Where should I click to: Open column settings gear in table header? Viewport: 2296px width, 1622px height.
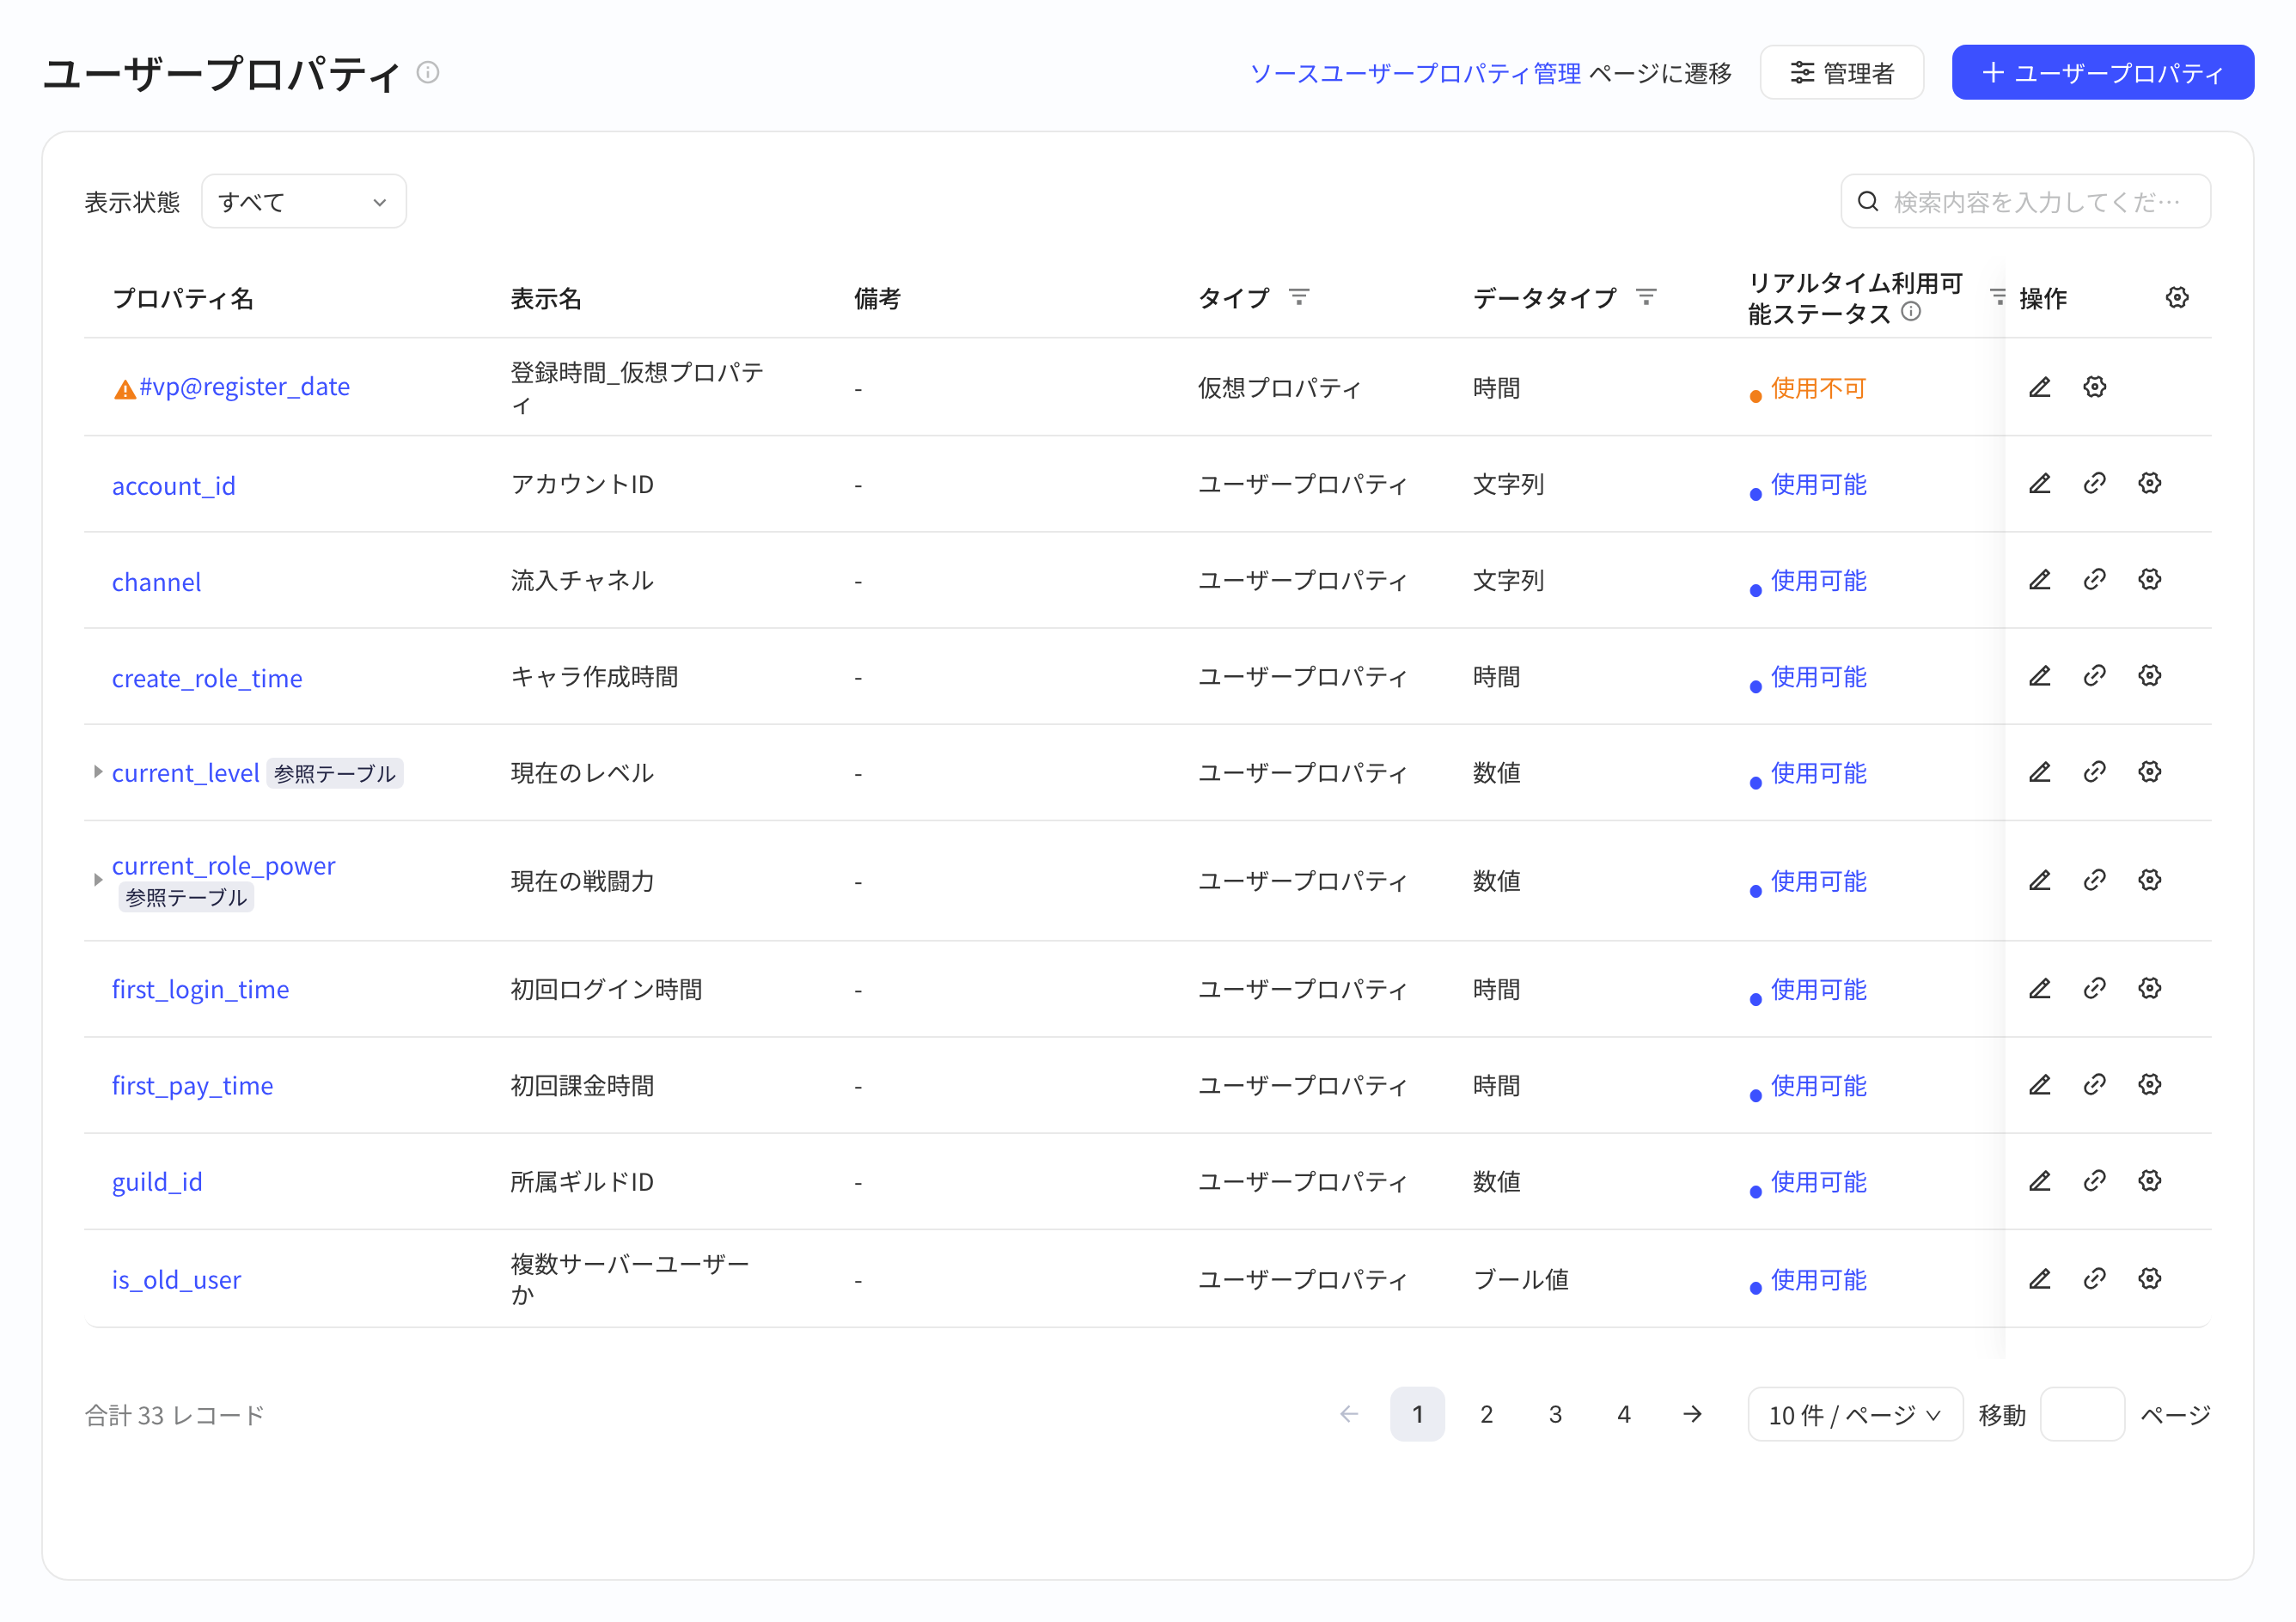point(2176,298)
